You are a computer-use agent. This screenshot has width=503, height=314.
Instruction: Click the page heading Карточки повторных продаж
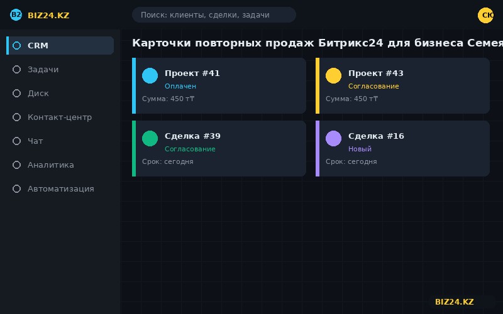(x=223, y=43)
